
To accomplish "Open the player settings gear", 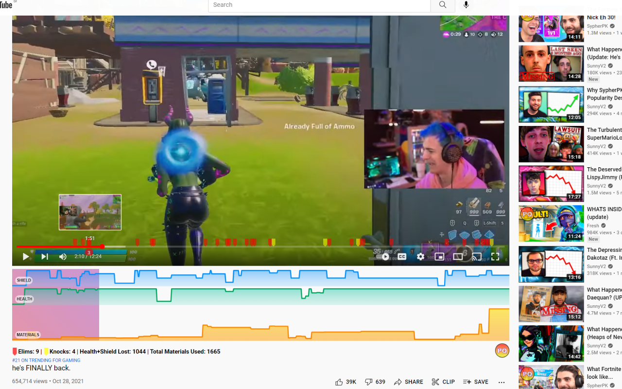I will 420,257.
